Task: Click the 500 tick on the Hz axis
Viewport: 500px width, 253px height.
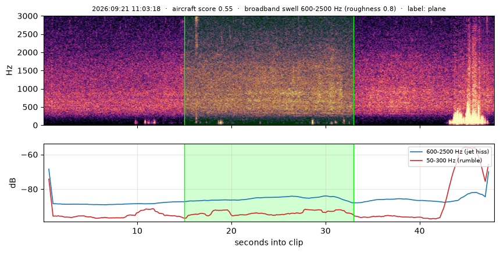Action: tap(31, 107)
